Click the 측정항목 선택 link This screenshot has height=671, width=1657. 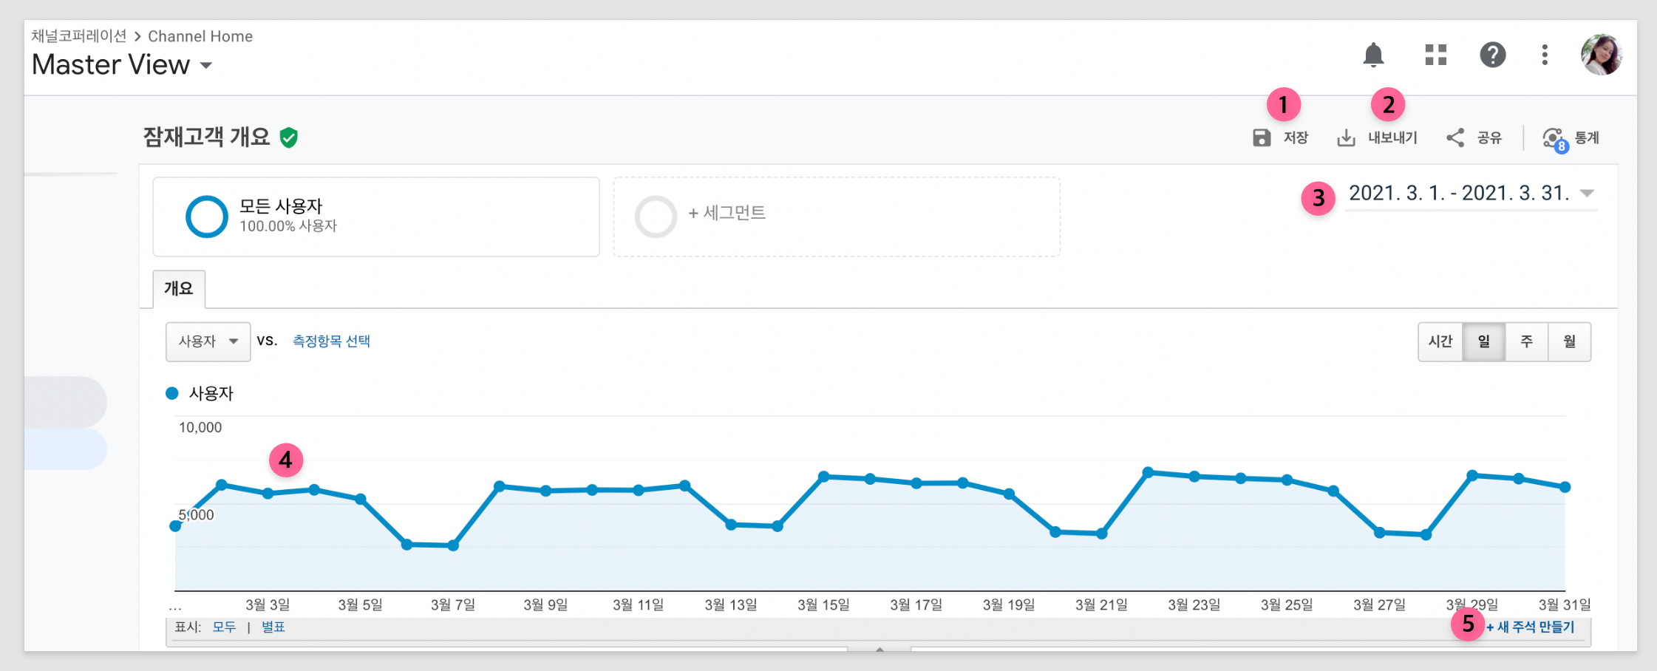pos(331,341)
